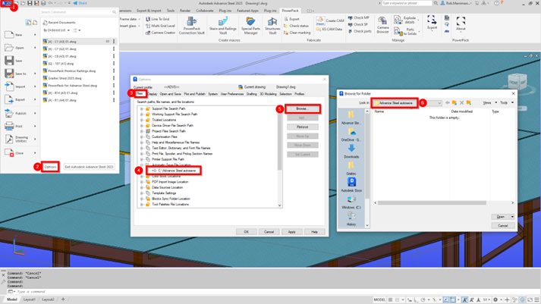The height and width of the screenshot is (304, 541).
Task: Expand Support File Search Path node
Action: click(141, 108)
